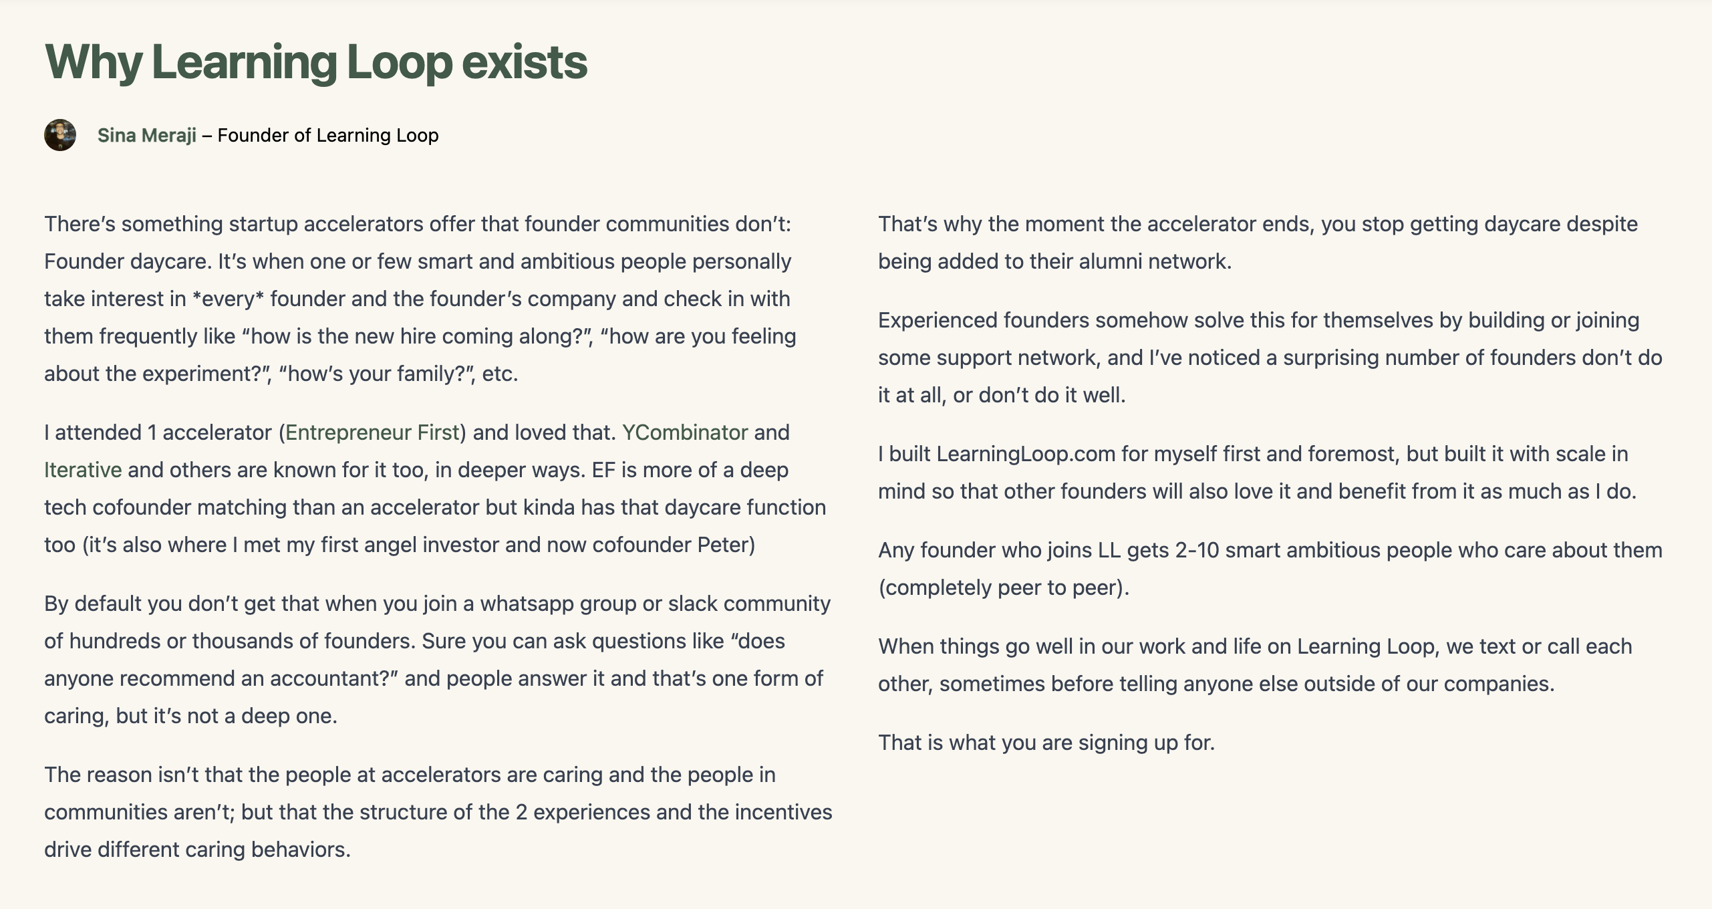Click paragraph starting "There's something startup accelerators"

coord(420,299)
